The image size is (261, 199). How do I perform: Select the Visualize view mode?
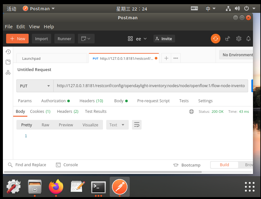click(90, 125)
